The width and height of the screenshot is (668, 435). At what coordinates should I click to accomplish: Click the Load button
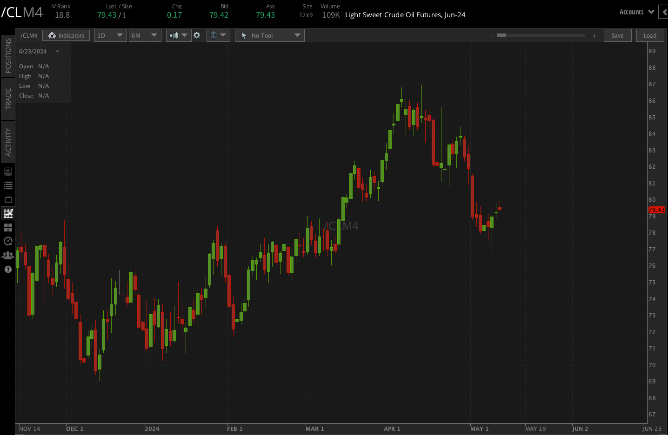(x=650, y=35)
